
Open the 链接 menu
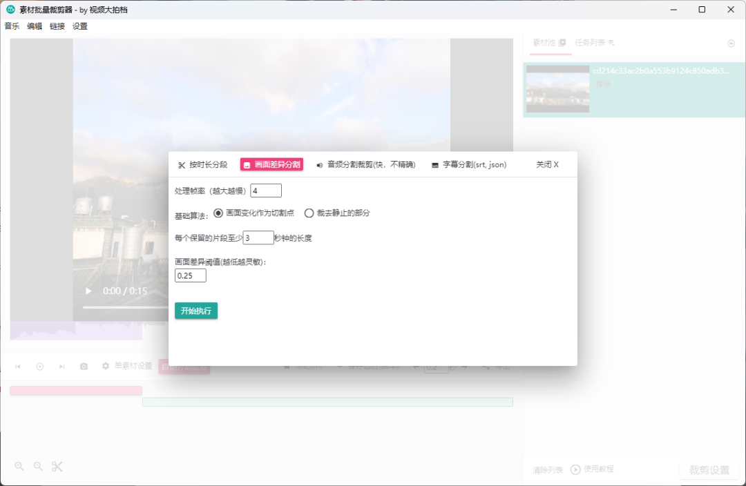point(57,26)
